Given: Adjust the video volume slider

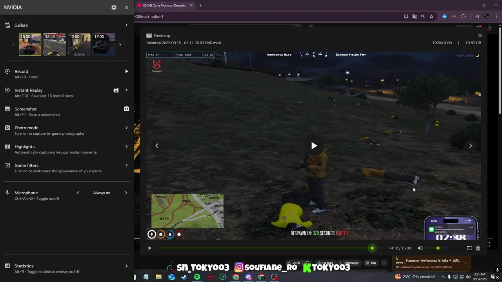Looking at the screenshot, I should coord(437,248).
